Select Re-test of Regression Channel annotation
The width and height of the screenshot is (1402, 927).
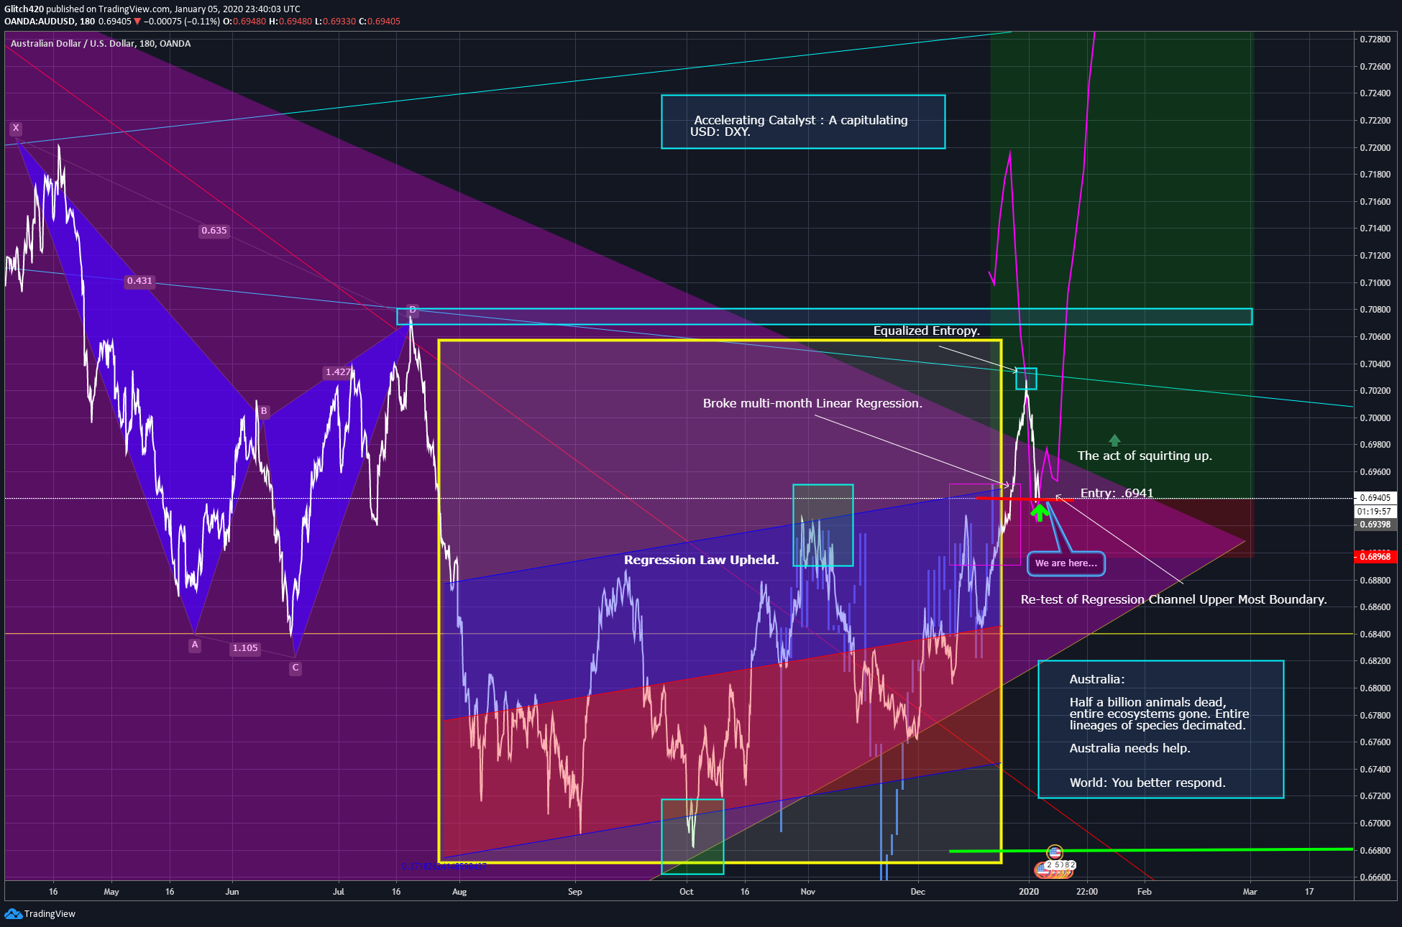coord(1173,599)
